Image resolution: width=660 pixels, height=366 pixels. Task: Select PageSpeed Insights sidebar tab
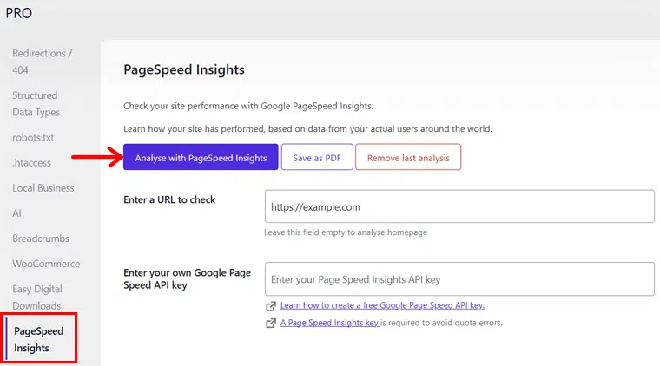(39, 339)
